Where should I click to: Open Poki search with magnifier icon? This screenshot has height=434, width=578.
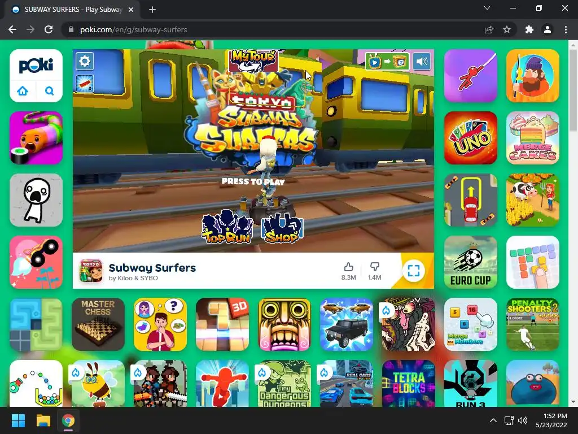(50, 90)
